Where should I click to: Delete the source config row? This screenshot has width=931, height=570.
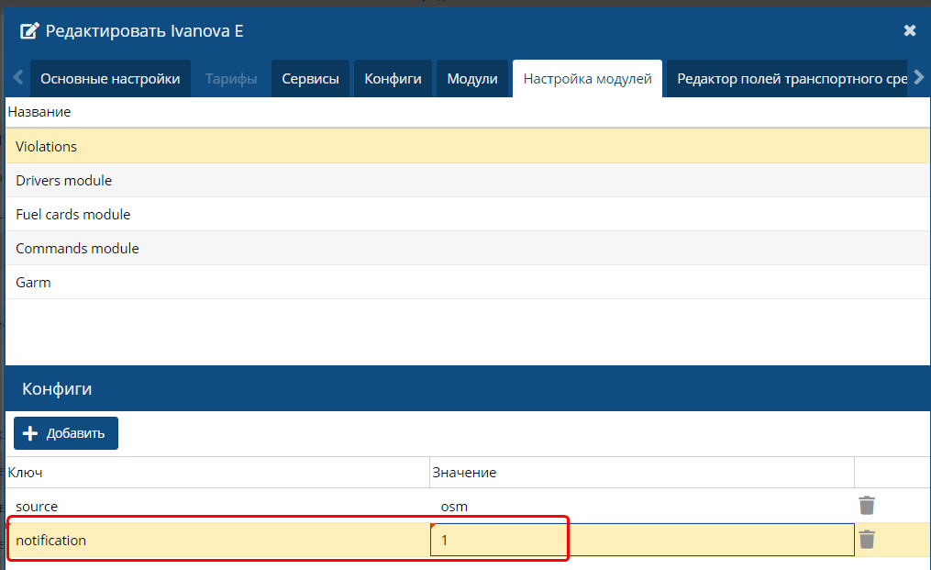[867, 506]
